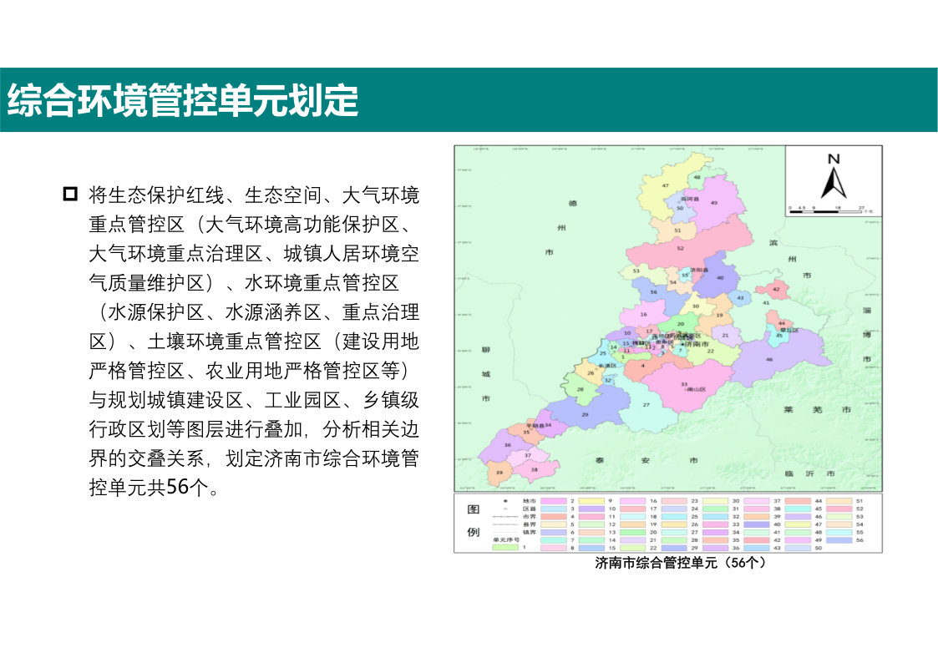Click the slide title 综合环境管控单元划定
The height and width of the screenshot is (663, 938).
183,100
